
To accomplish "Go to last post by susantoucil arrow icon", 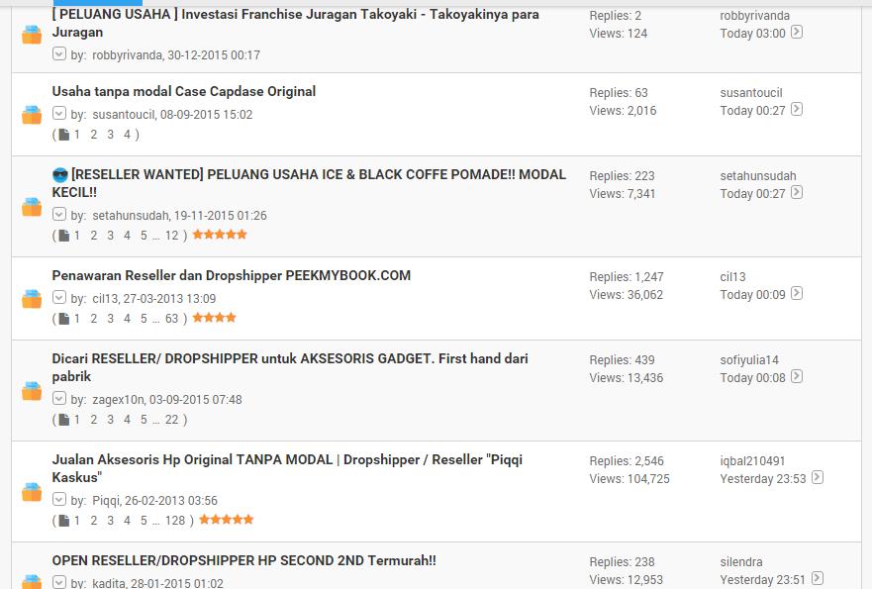I will (797, 109).
